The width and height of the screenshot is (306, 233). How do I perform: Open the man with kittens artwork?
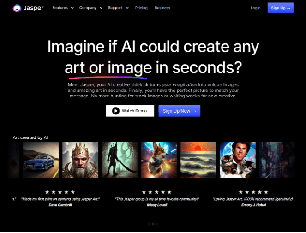(x=238, y=160)
